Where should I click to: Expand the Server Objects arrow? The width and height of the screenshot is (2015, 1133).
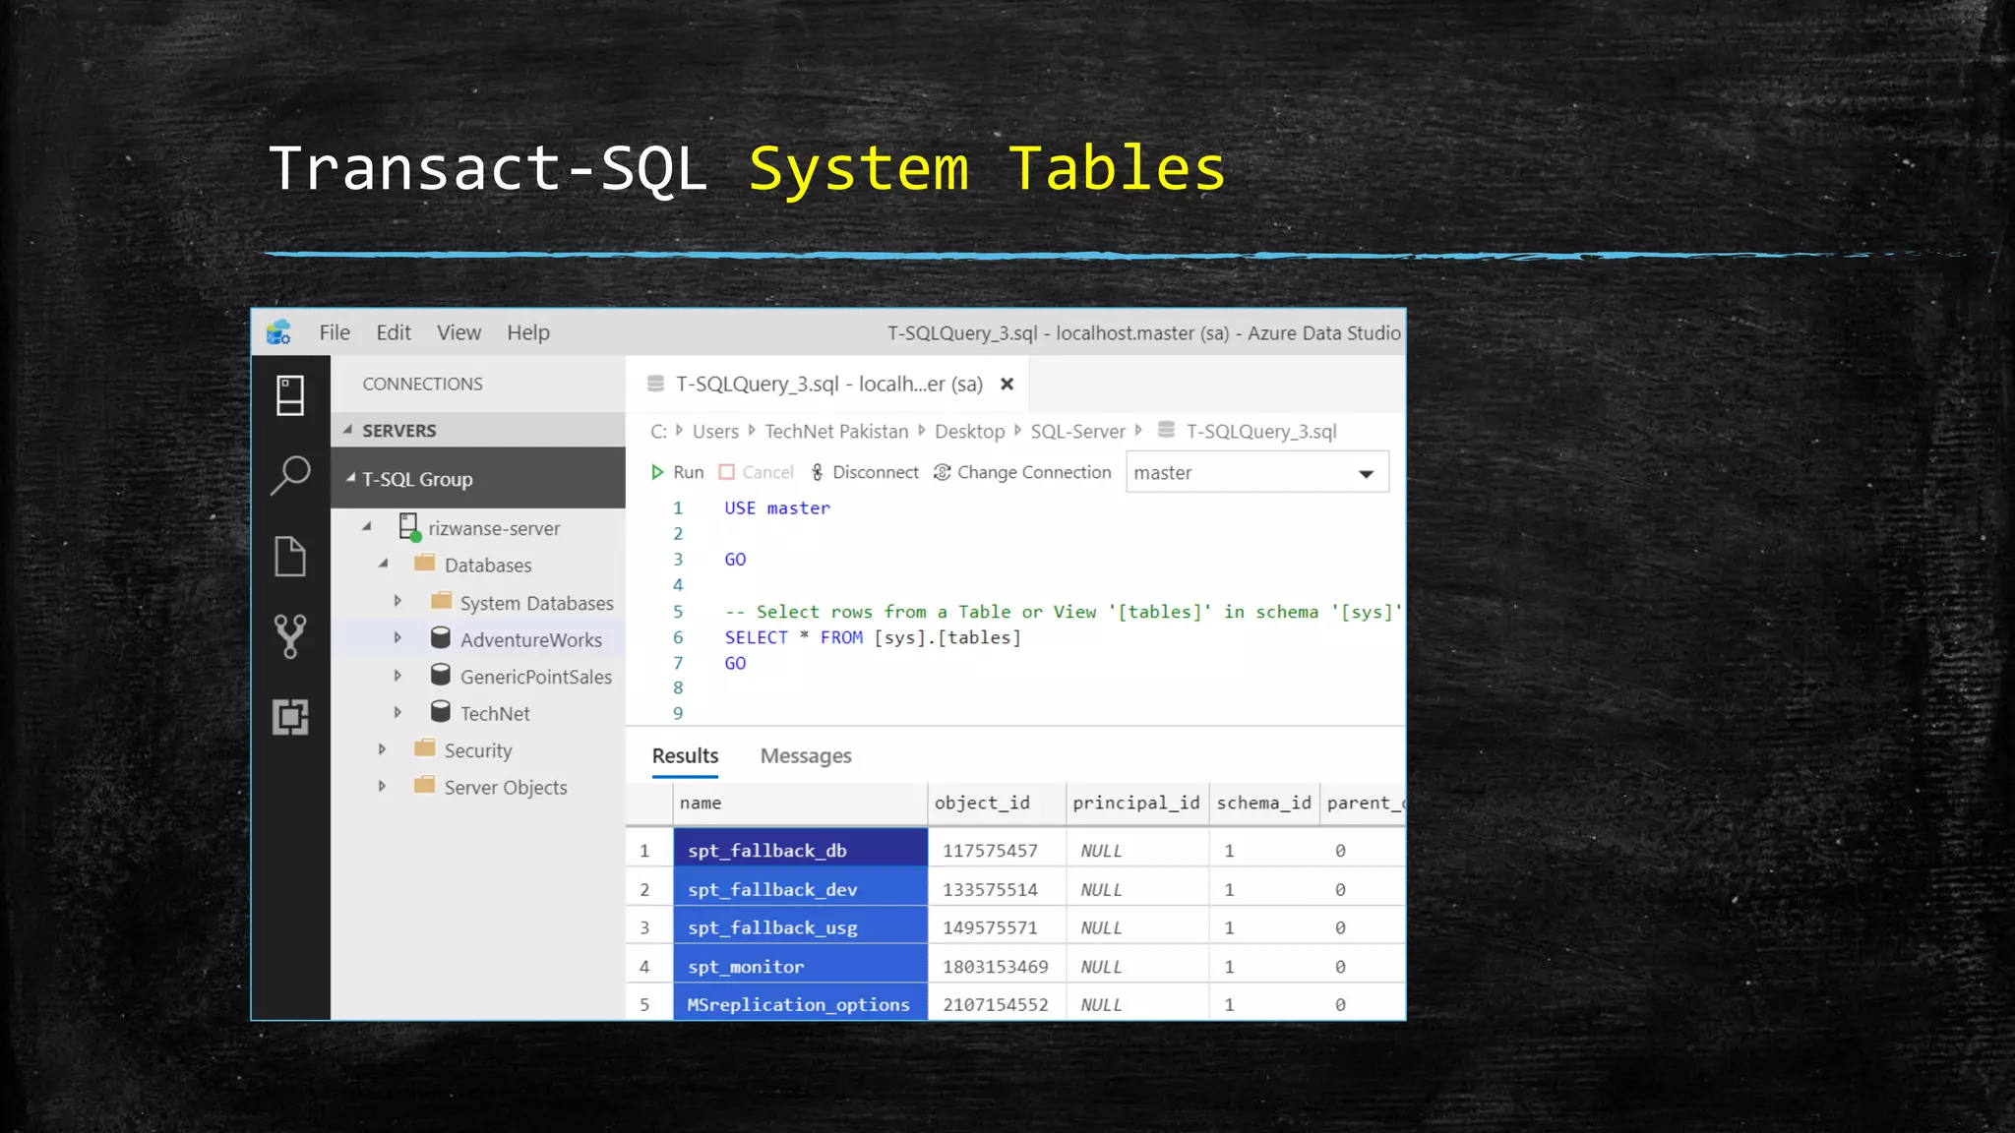(x=382, y=786)
